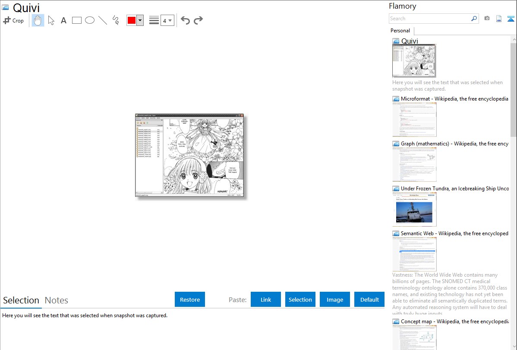Open the Semantic Web snapshot thumbnail
Image resolution: width=517 pixels, height=350 pixels.
(x=414, y=254)
